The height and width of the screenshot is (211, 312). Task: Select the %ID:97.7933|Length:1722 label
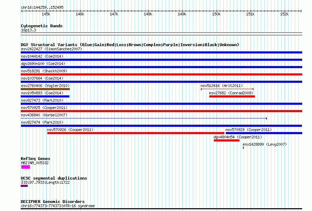pyautogui.click(x=45, y=182)
